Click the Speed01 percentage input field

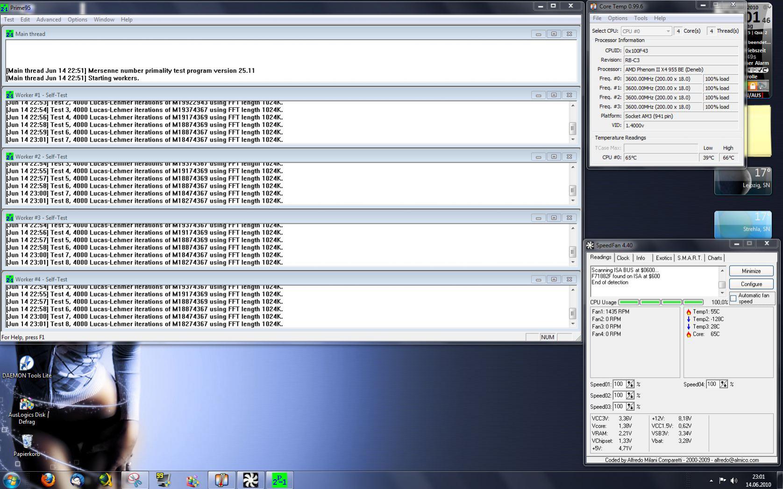tap(619, 384)
